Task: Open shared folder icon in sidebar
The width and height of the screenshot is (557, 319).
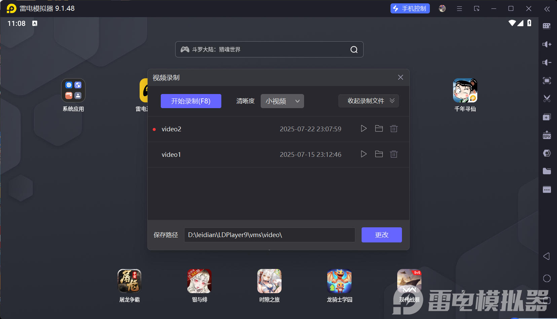Action: point(547,171)
